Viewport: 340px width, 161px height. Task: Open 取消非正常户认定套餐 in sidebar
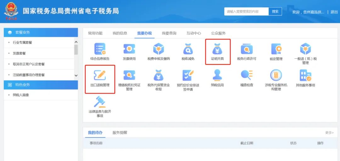coord(29,64)
